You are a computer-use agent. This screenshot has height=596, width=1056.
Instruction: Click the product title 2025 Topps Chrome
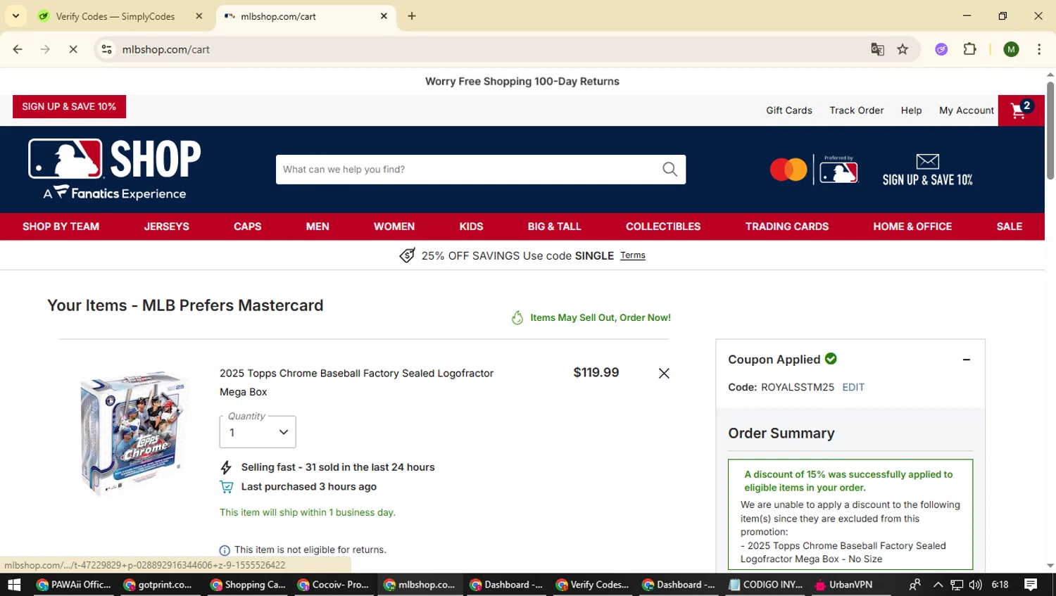pyautogui.click(x=356, y=383)
